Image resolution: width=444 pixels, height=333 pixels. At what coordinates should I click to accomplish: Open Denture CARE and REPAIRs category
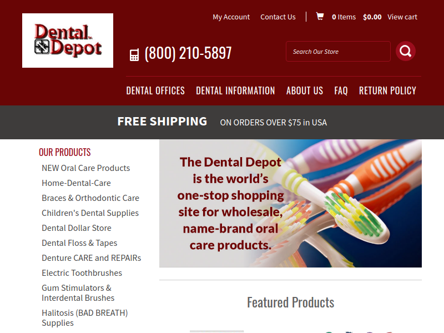click(x=91, y=258)
